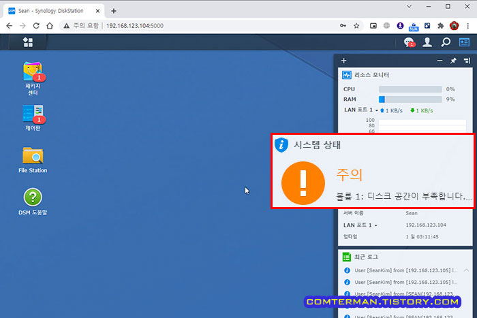Open the 최근 로그 widget title
The image size is (477, 318).
click(366, 257)
